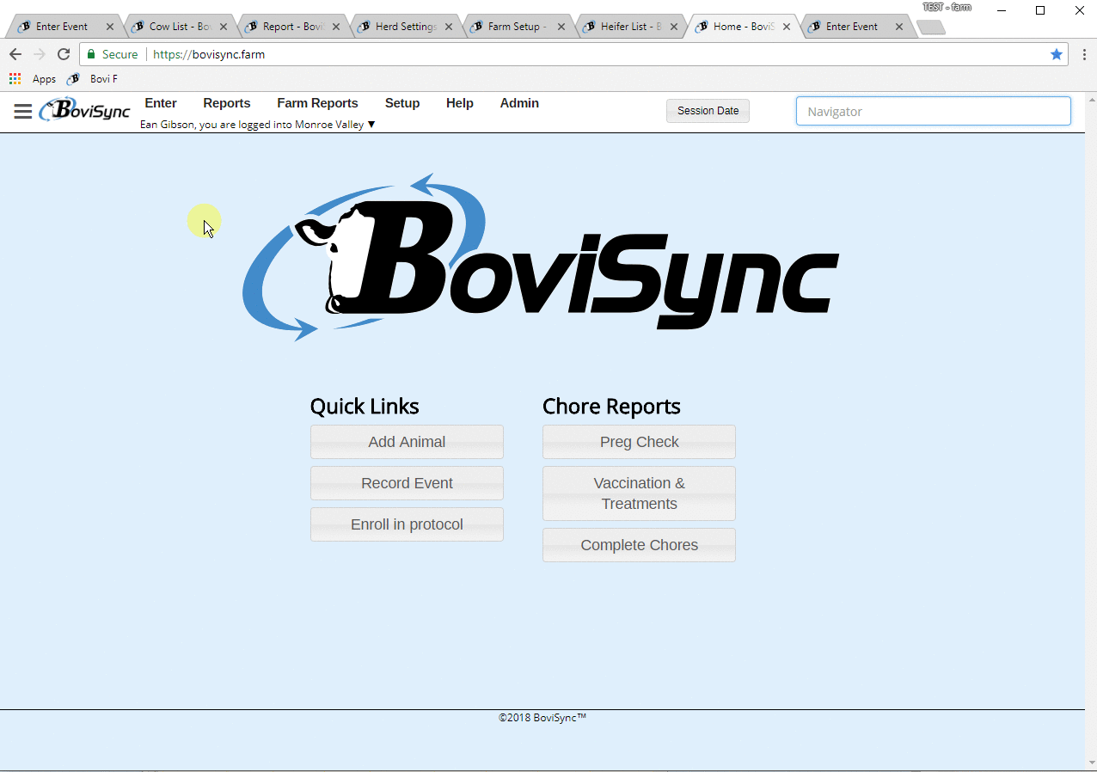Image resolution: width=1097 pixels, height=772 pixels.
Task: Open Vaccination & Treatments report
Action: click(x=639, y=493)
